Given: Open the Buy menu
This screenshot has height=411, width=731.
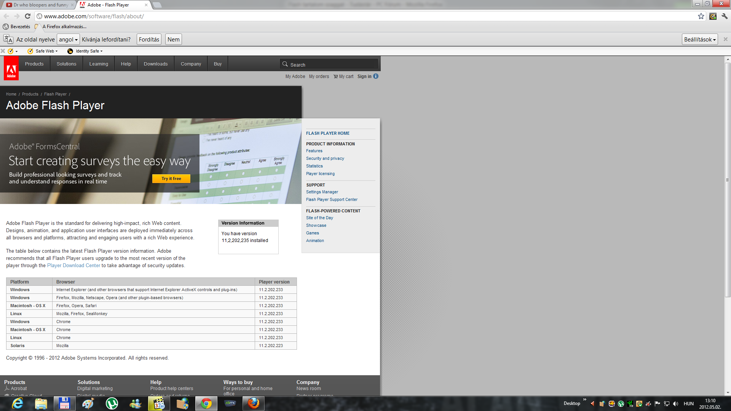Looking at the screenshot, I should 218,64.
